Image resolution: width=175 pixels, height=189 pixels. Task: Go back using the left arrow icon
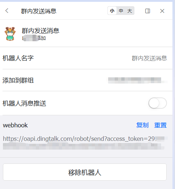[x=7, y=11]
